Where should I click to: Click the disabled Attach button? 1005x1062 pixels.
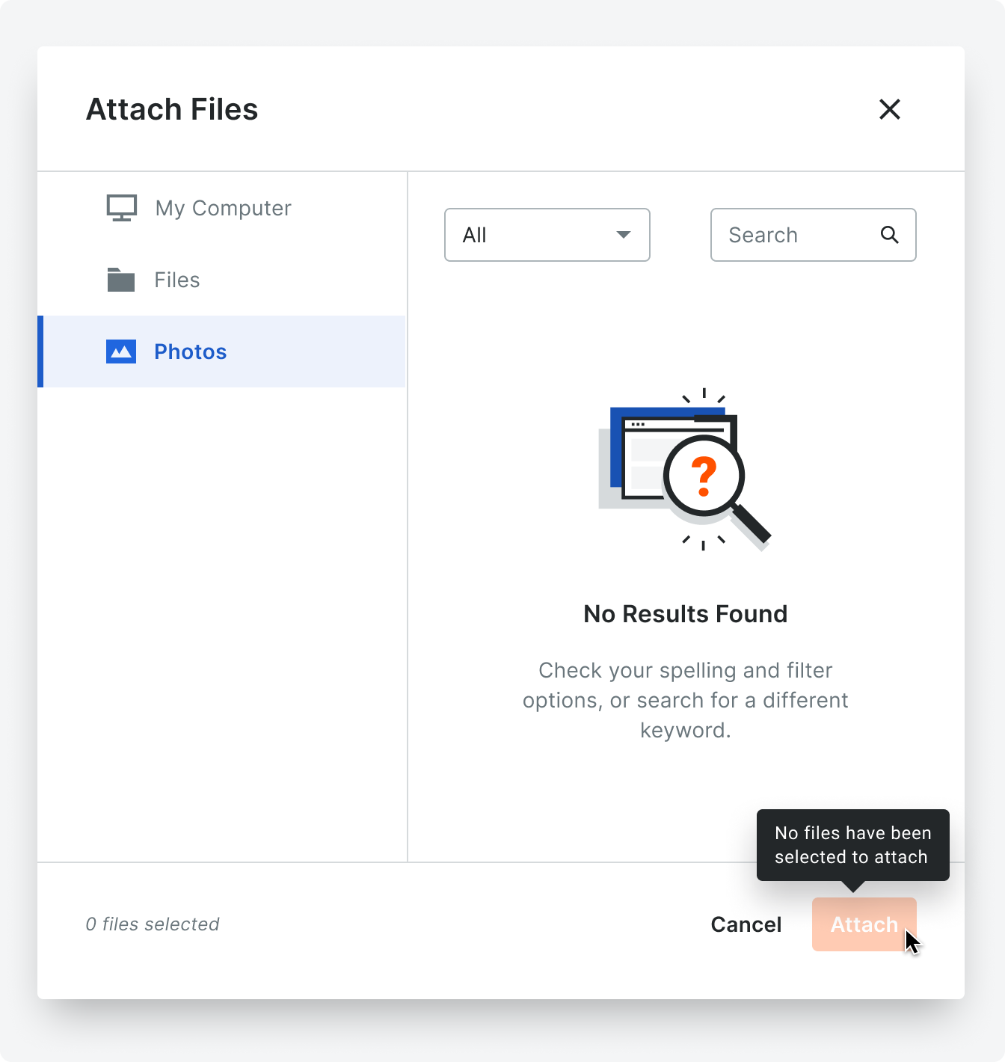(864, 924)
